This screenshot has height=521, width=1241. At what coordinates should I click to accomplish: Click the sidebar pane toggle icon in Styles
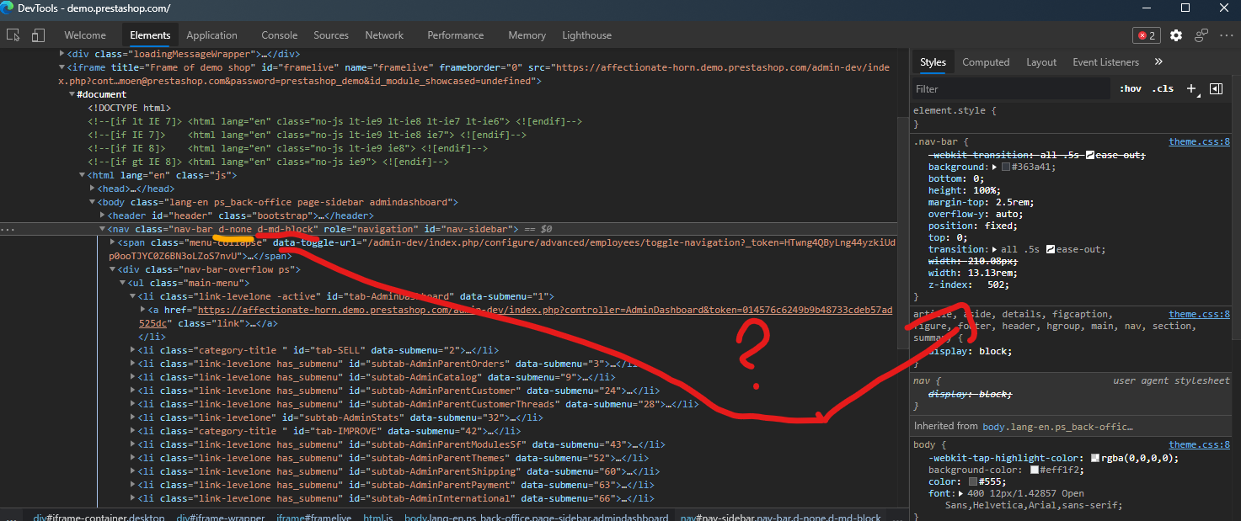(x=1216, y=88)
